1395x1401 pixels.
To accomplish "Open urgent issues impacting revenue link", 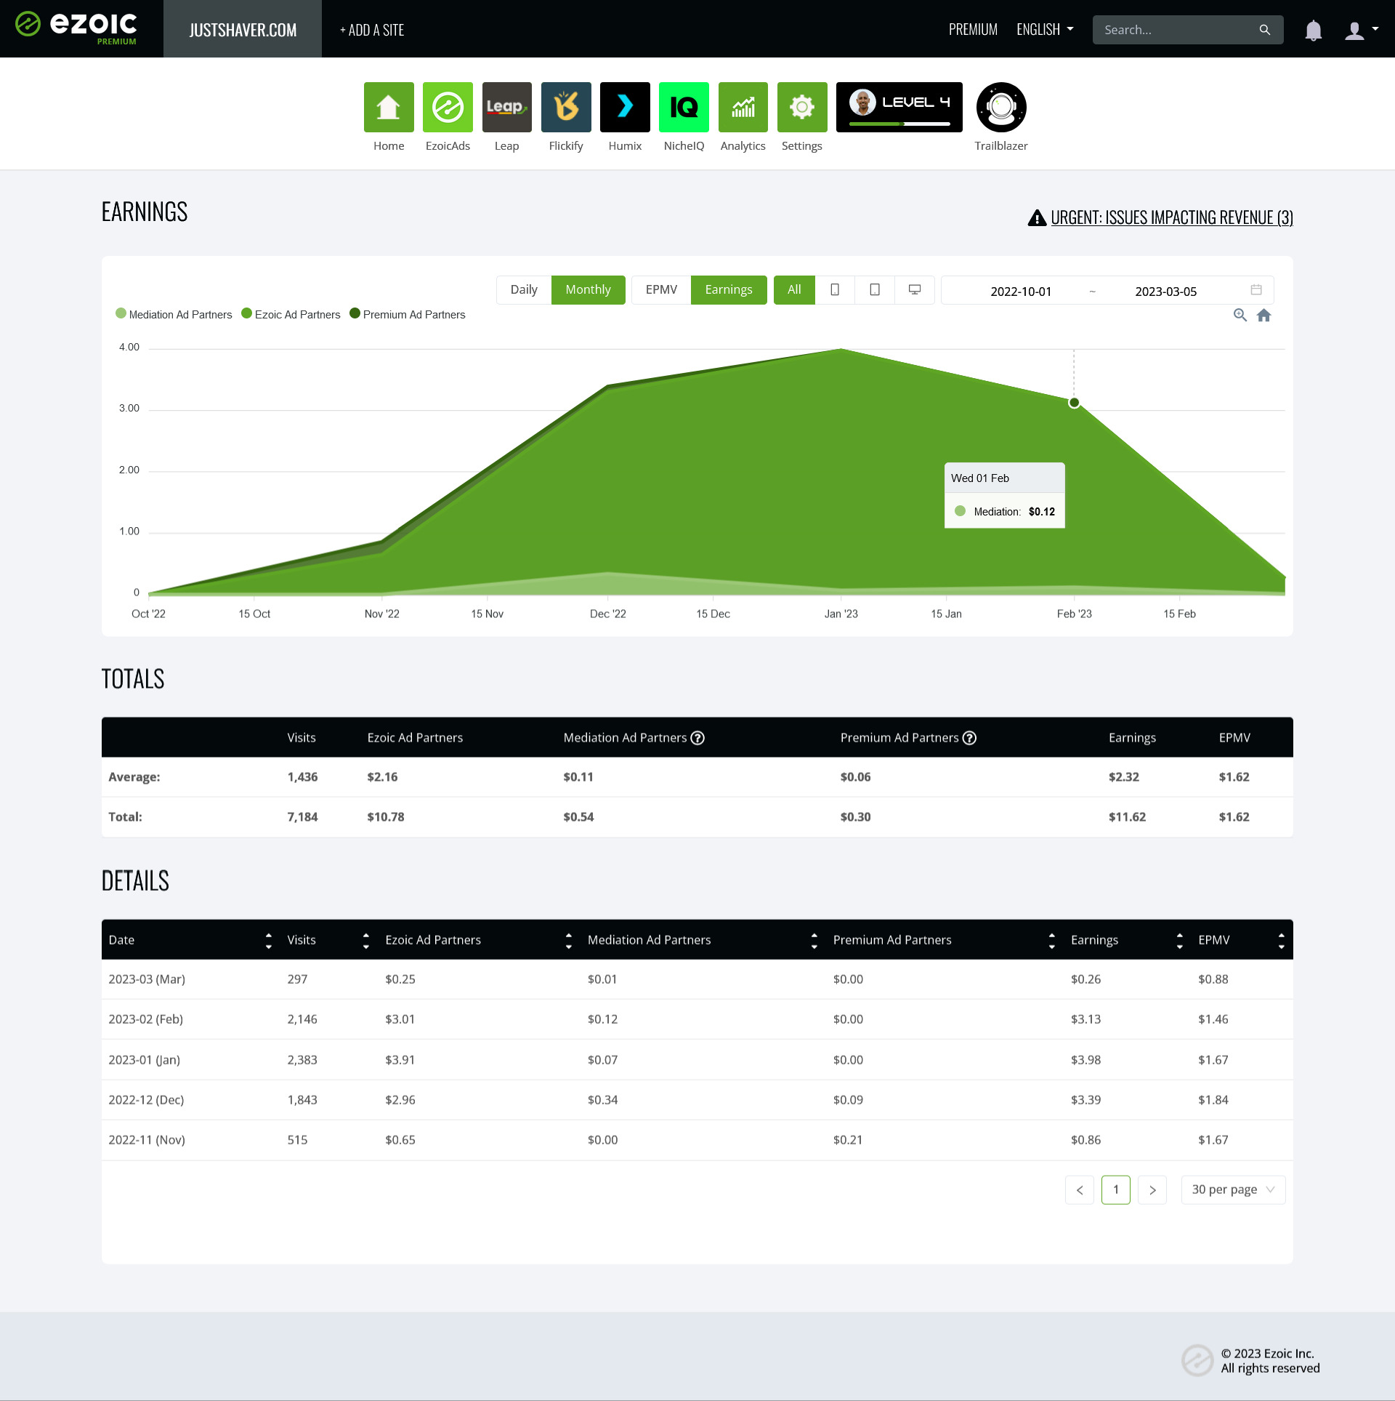I will (x=1172, y=217).
